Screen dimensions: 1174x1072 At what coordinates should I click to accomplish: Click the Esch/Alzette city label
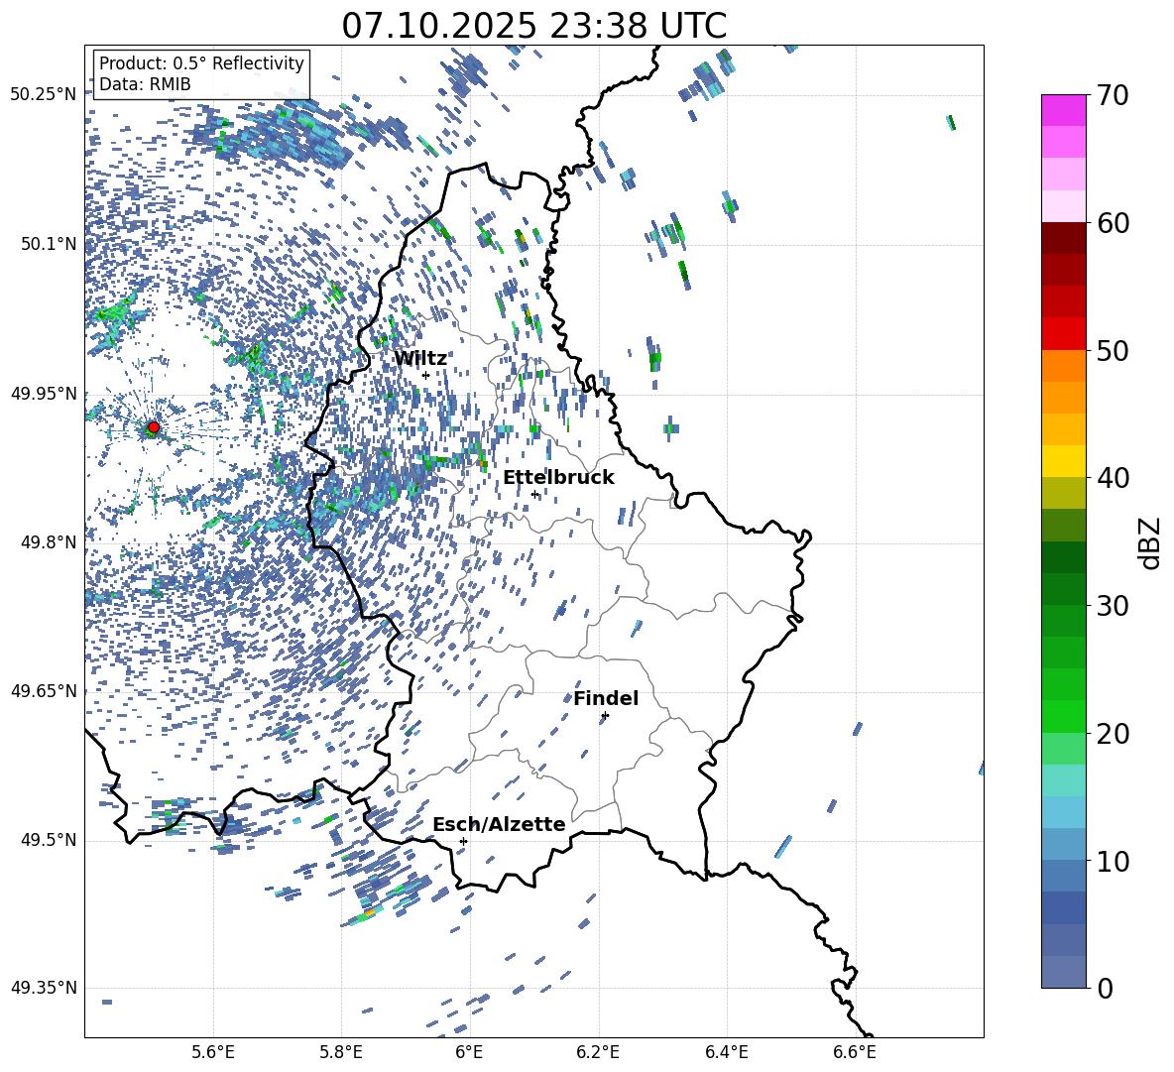click(x=499, y=824)
